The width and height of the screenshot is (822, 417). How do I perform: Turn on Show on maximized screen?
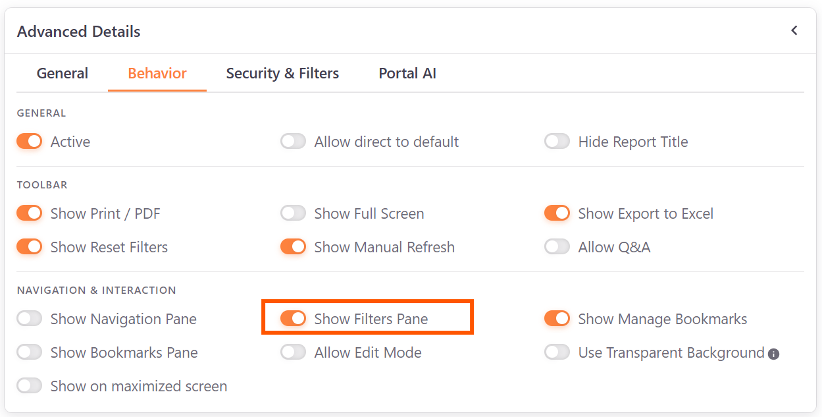click(29, 385)
